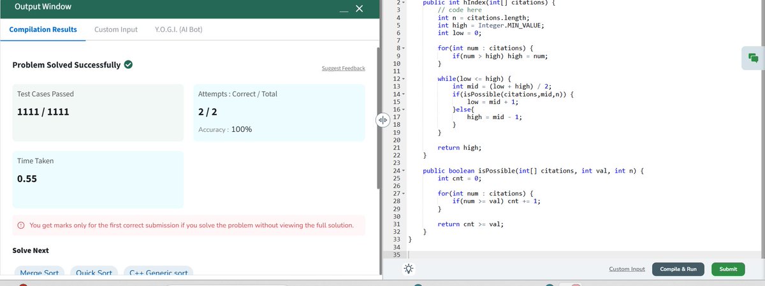Click 'Attempts : Correct / Total' label
This screenshot has width=765, height=286.
238,94
